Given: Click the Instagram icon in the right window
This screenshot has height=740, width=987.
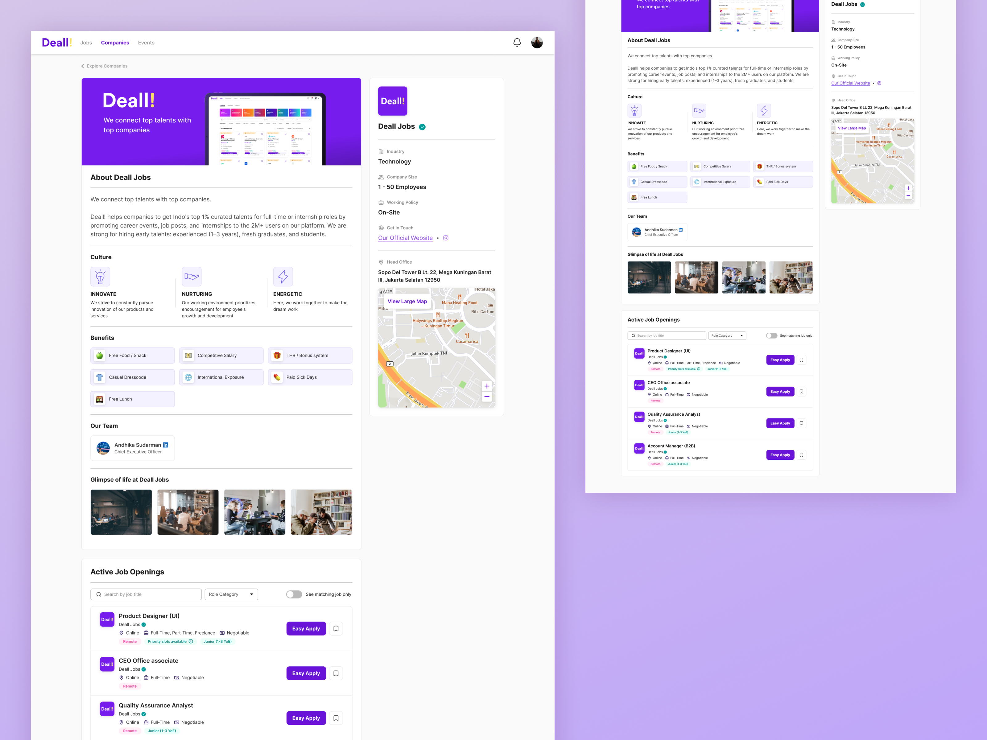Looking at the screenshot, I should 879,84.
